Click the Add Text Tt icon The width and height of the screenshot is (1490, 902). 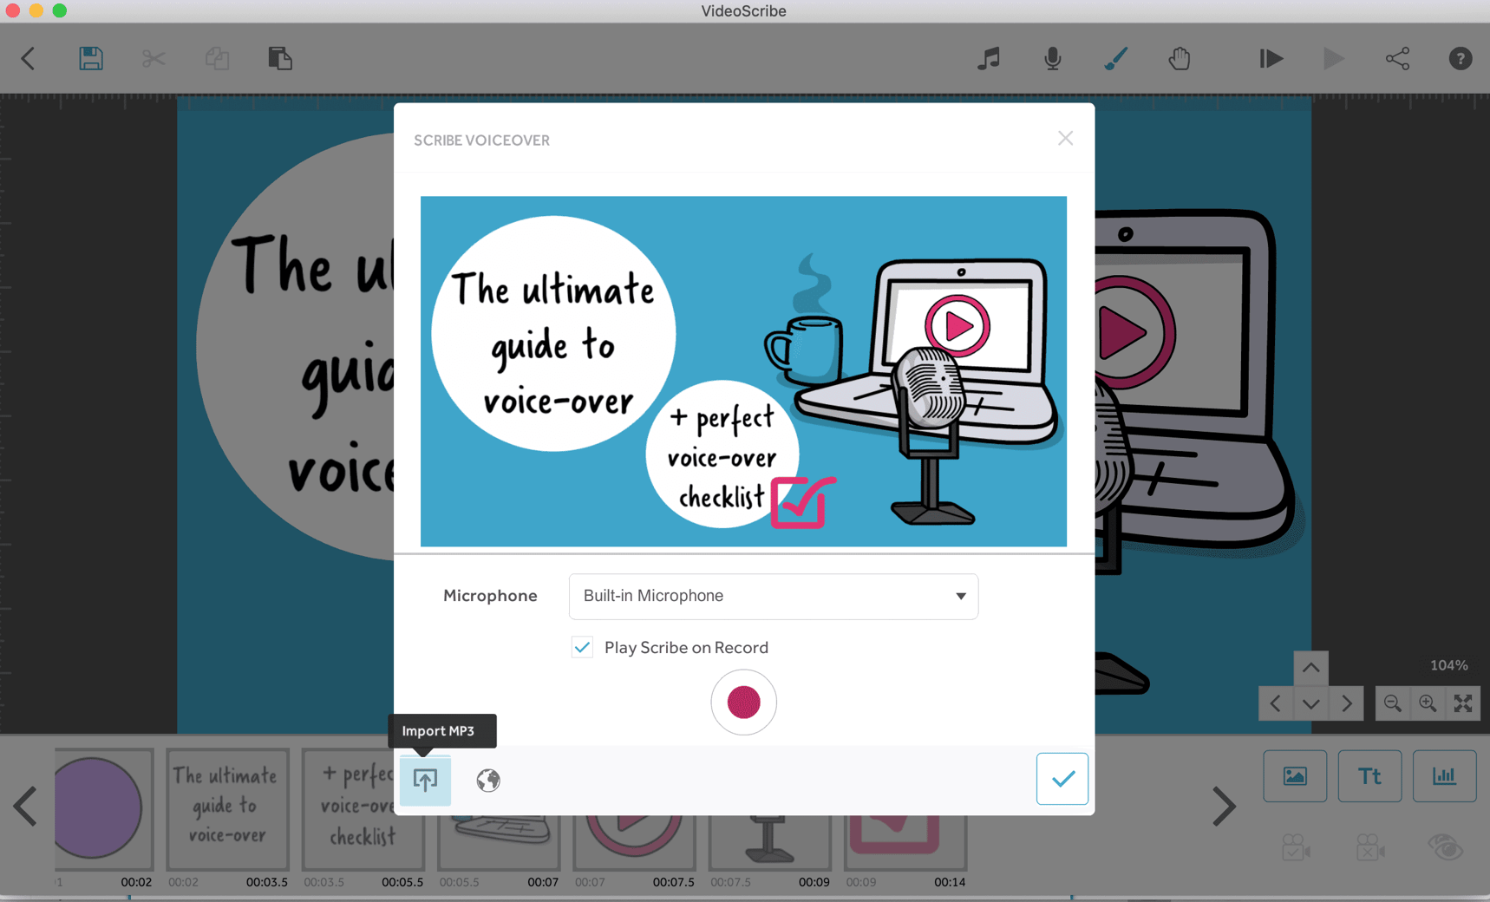(1369, 775)
